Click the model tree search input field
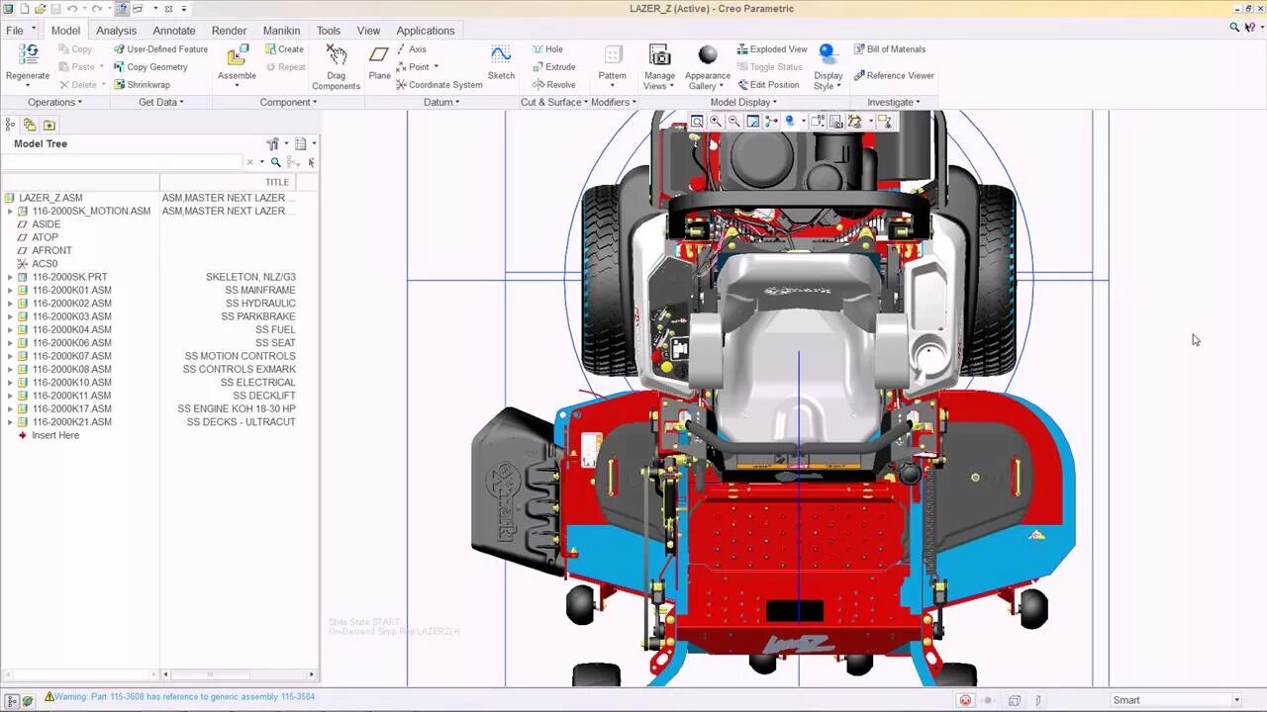Screen dimensions: 1267x712 121,162
